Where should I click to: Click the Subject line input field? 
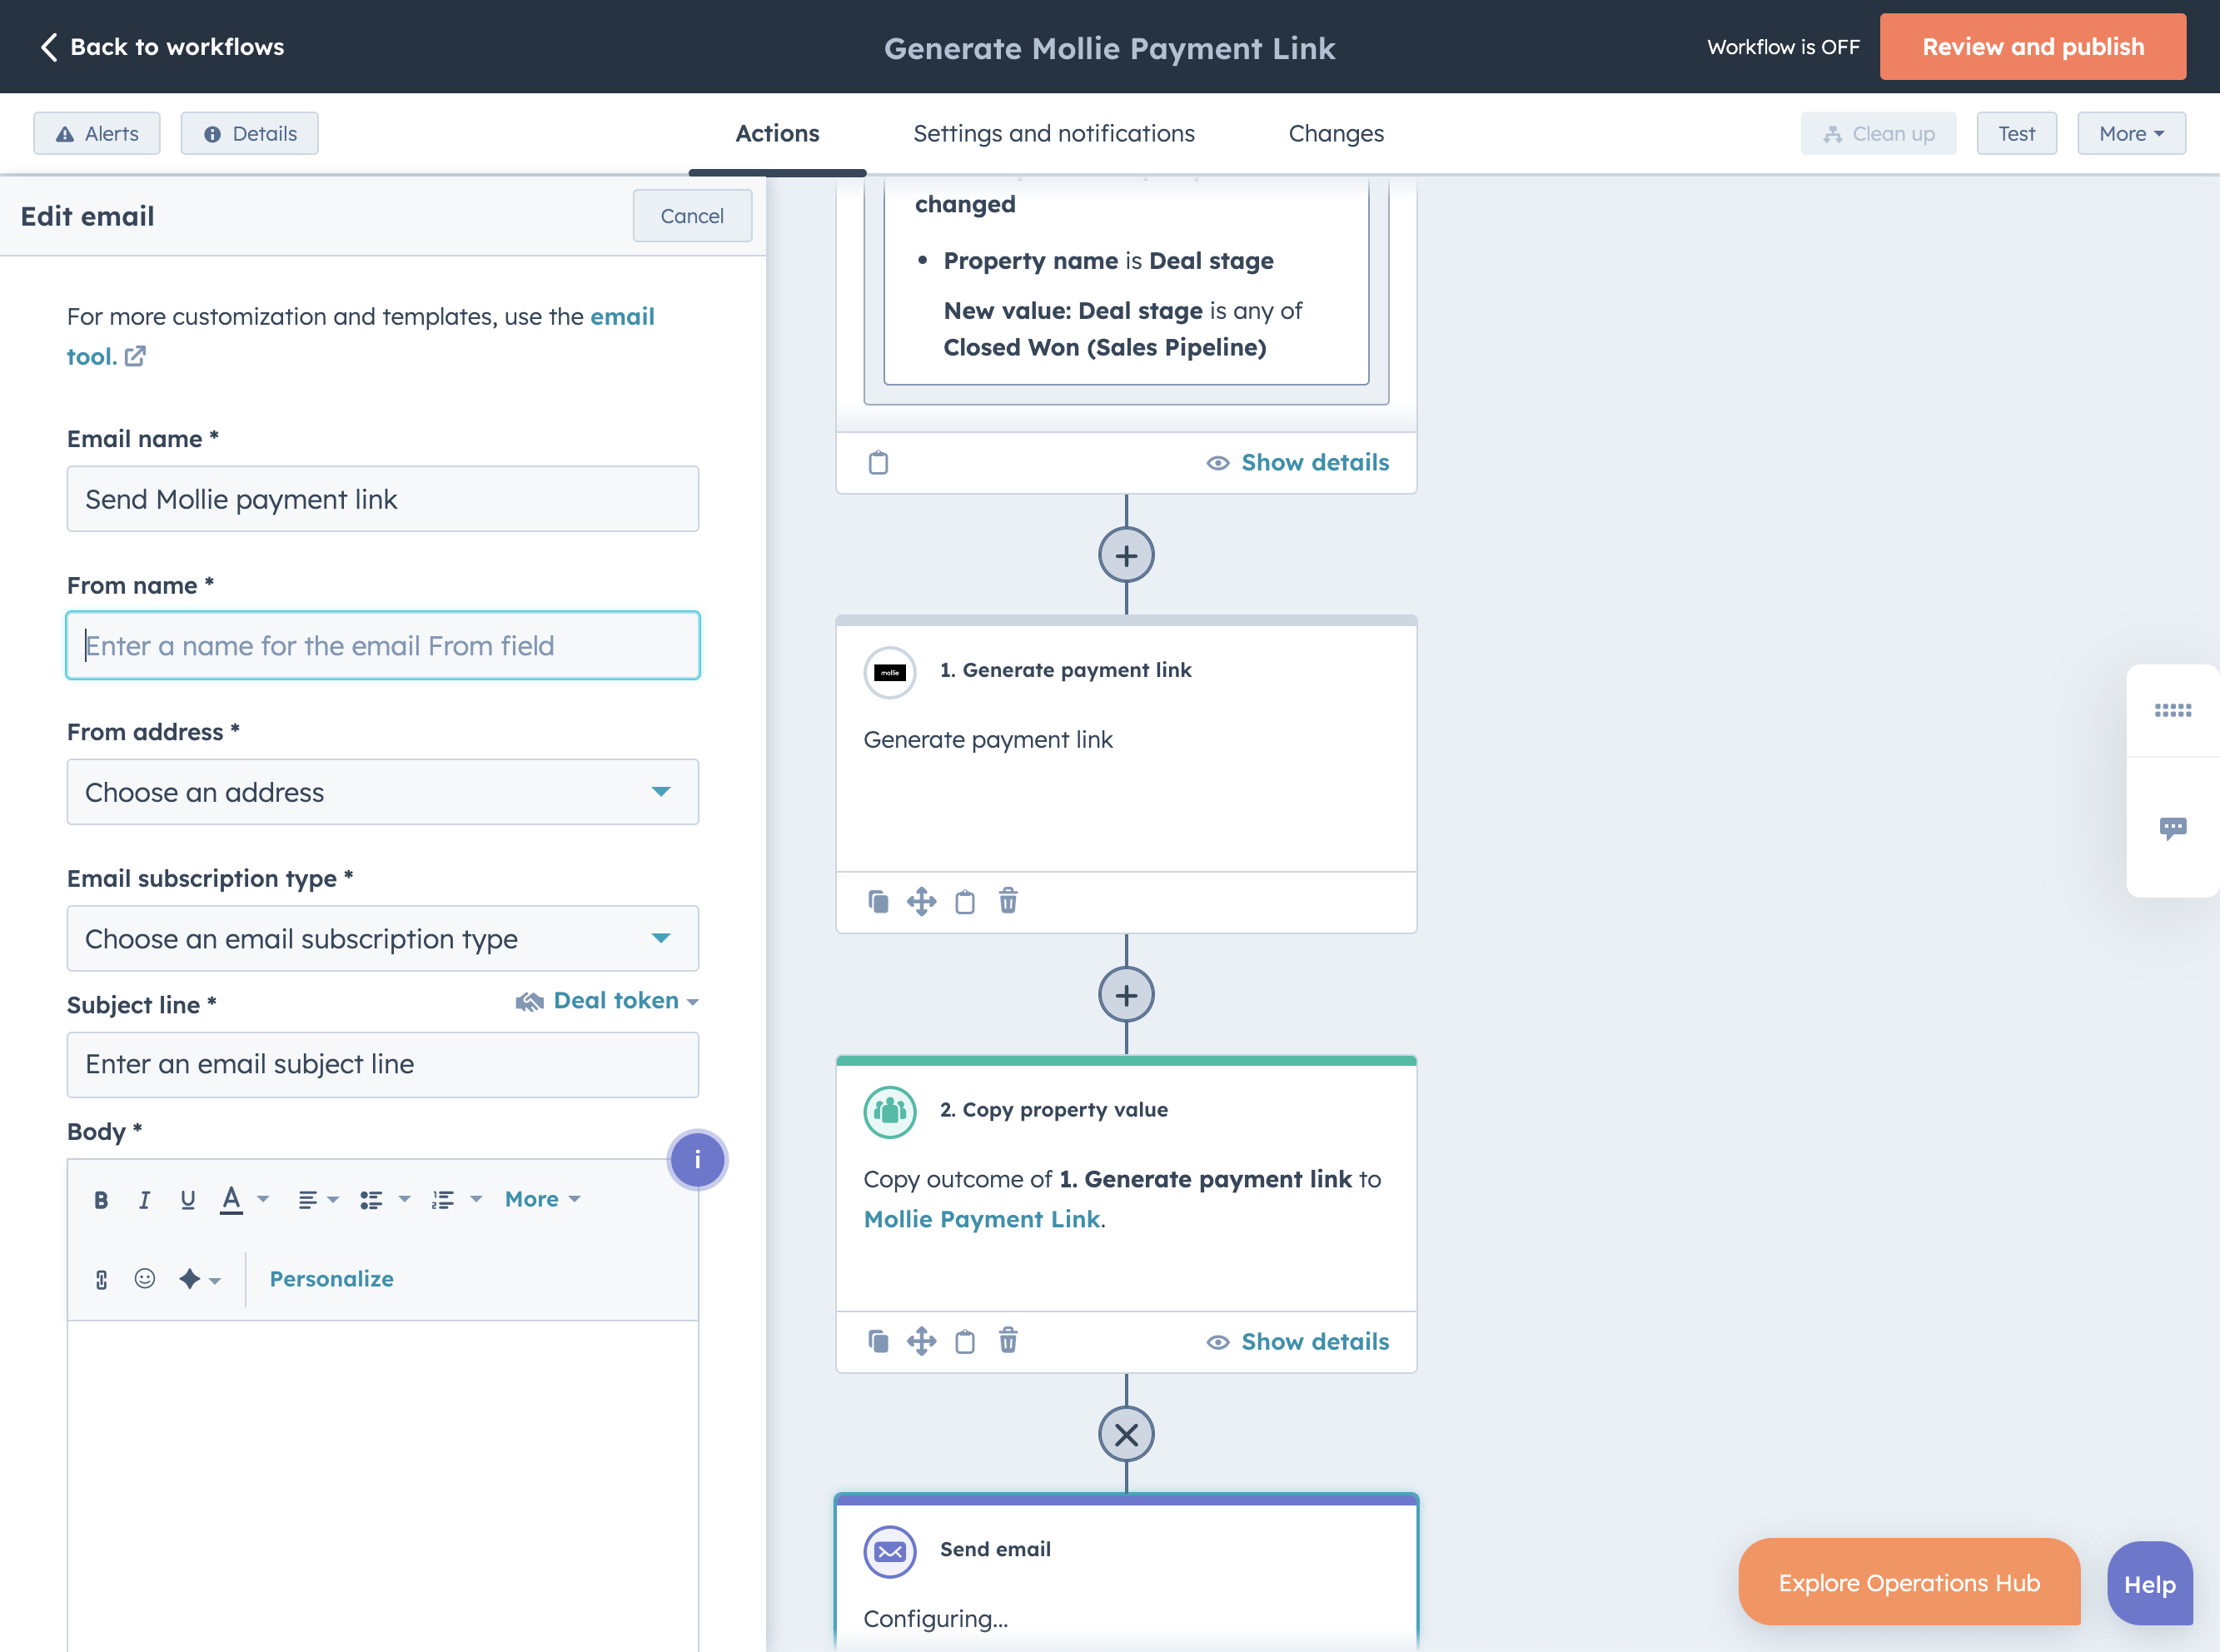[383, 1065]
